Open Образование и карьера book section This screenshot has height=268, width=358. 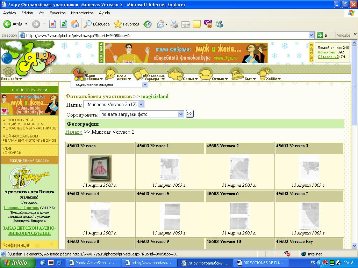[149, 75]
